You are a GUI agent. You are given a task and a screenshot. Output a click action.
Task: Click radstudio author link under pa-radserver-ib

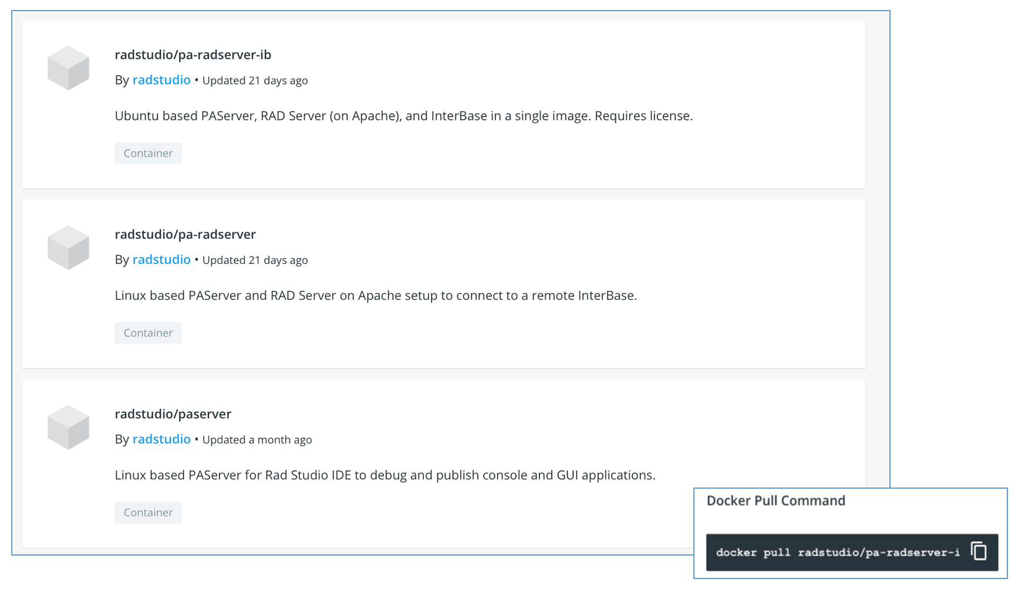161,80
